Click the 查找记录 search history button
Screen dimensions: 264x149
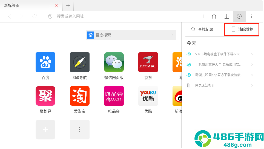coord(202,29)
